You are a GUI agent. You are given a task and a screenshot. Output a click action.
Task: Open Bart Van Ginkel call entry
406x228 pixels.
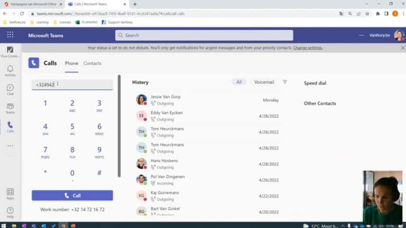click(207, 211)
